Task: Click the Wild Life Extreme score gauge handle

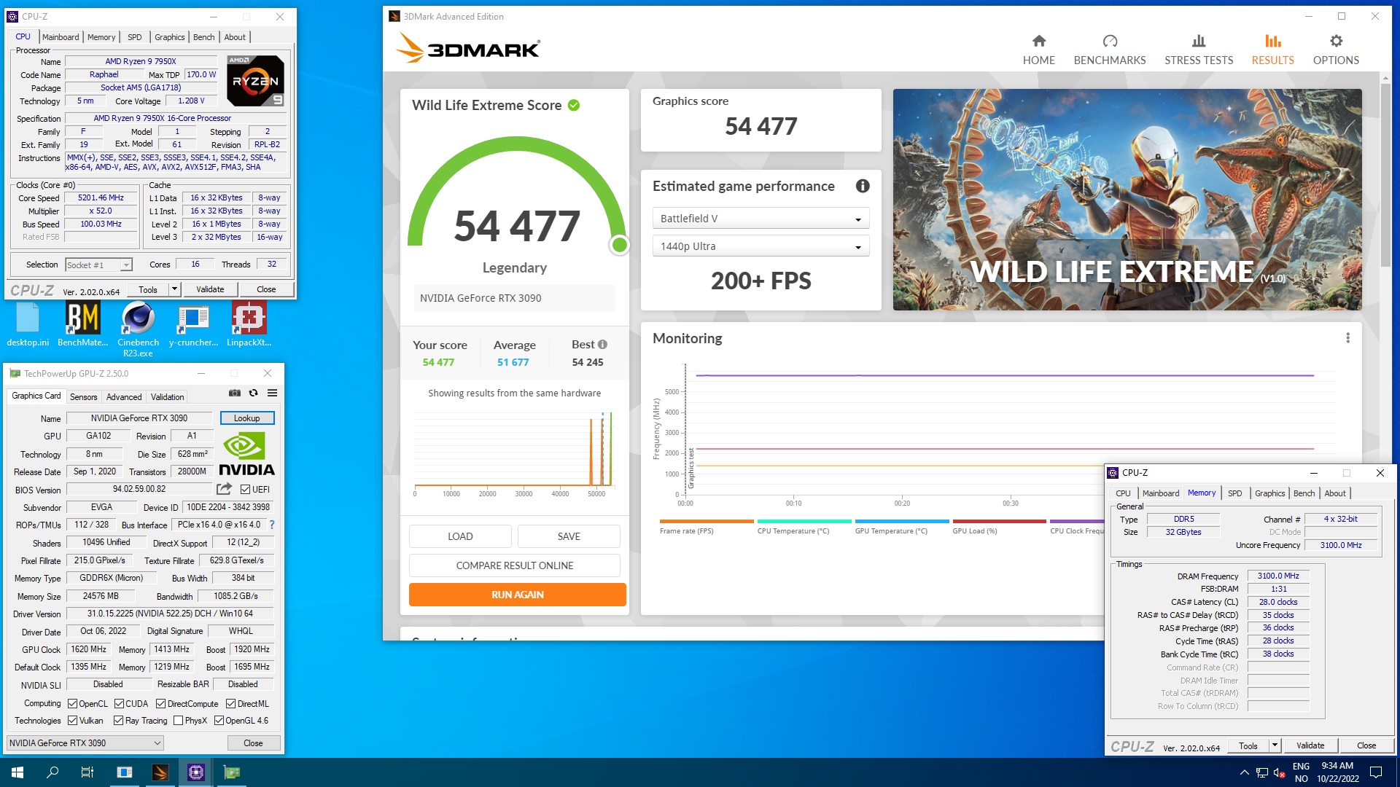Action: pos(619,245)
